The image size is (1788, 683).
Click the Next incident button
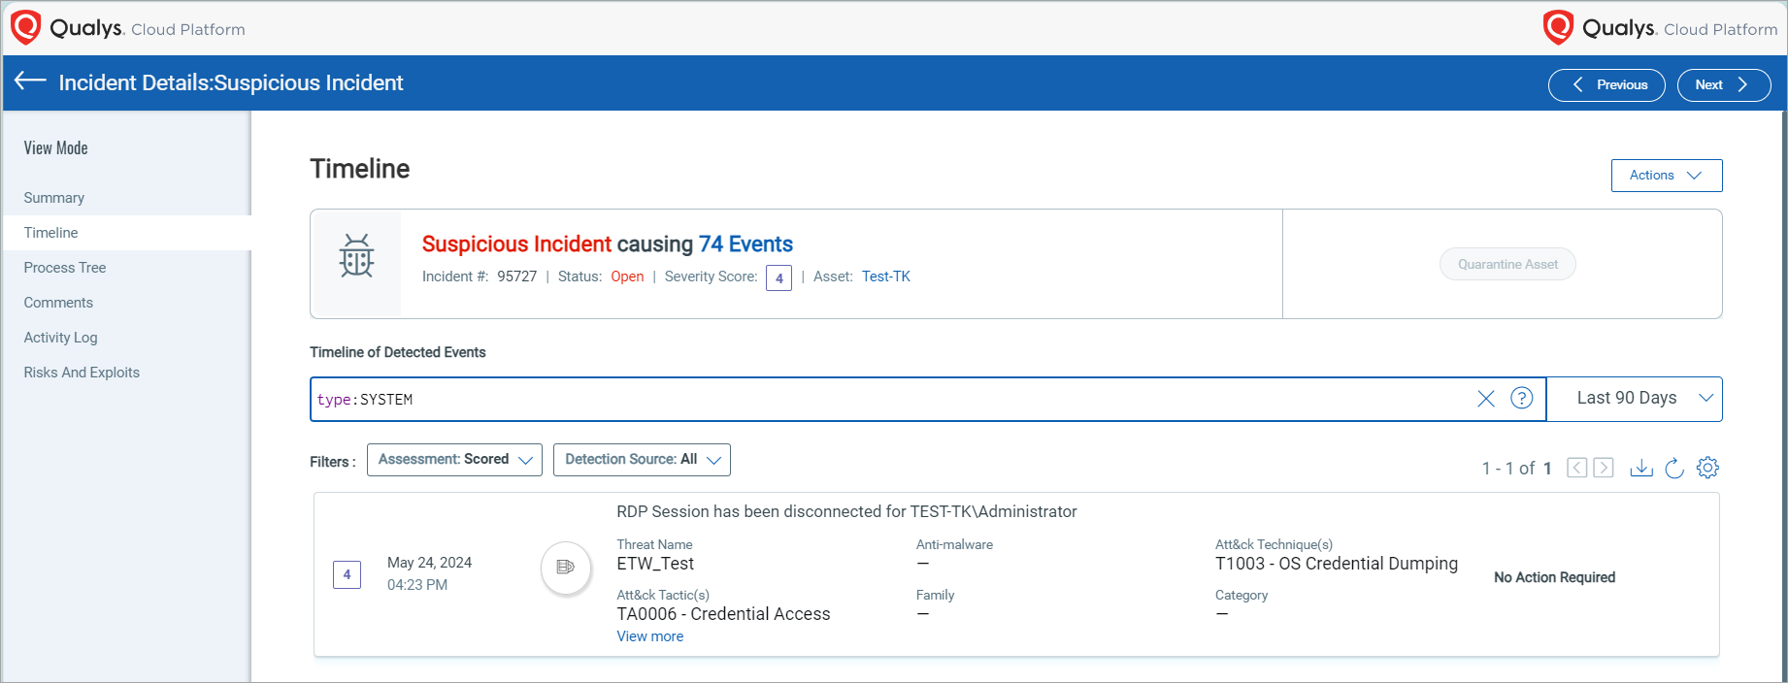point(1723,85)
